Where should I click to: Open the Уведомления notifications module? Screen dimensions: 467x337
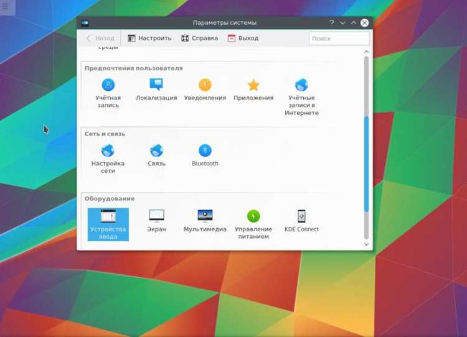[x=205, y=90]
